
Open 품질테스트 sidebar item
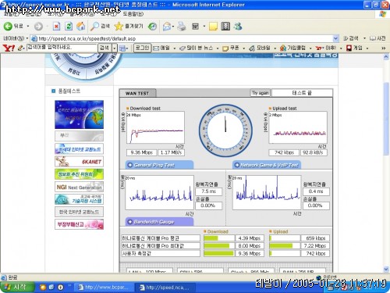(x=69, y=91)
